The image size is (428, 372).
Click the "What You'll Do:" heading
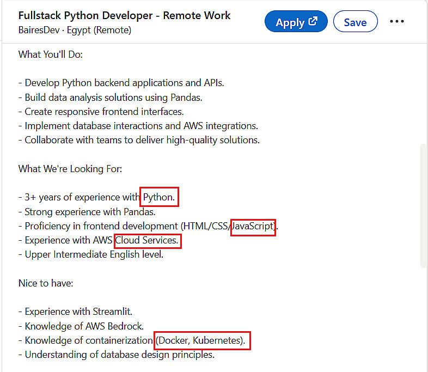[x=51, y=54]
